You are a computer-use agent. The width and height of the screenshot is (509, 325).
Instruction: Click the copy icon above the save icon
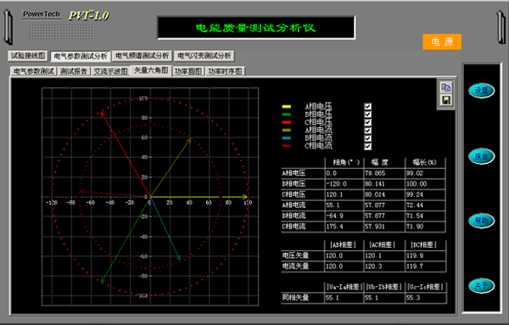[446, 87]
